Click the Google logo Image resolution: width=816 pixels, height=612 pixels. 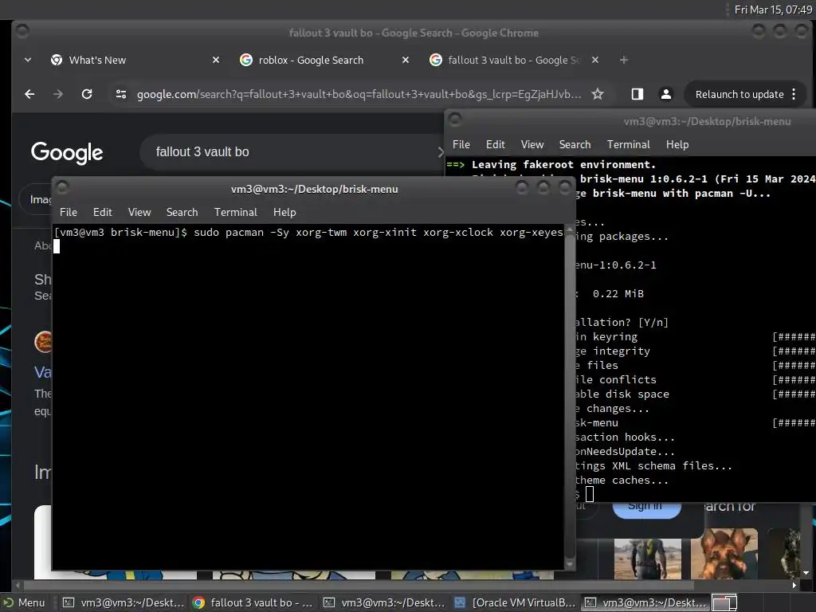[x=67, y=152]
